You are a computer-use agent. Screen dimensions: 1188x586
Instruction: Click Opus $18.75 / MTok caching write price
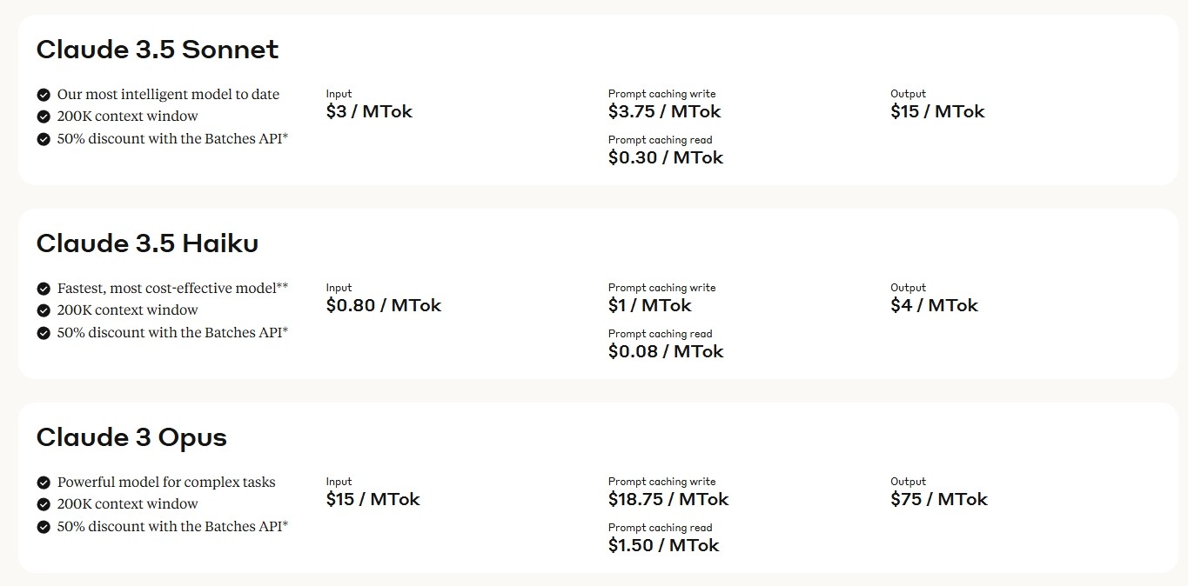click(668, 499)
